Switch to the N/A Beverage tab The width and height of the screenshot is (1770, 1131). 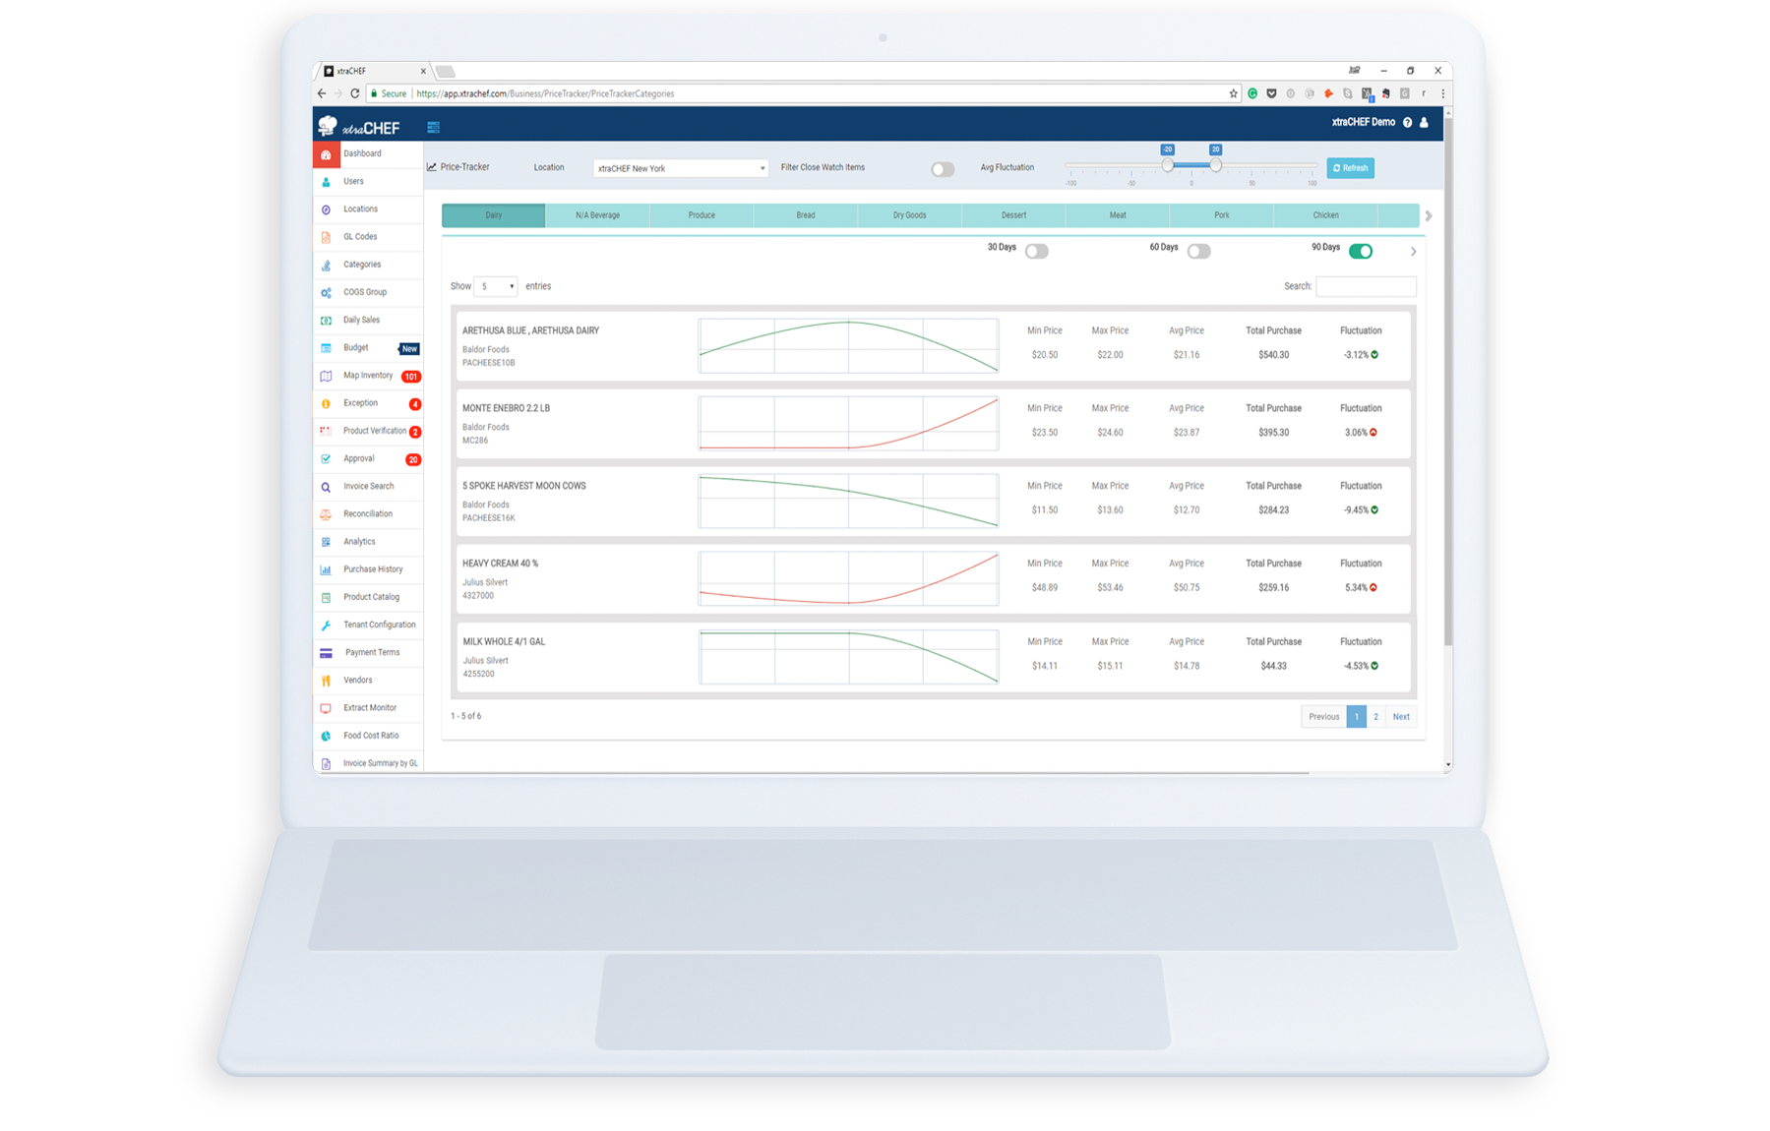coord(597,215)
